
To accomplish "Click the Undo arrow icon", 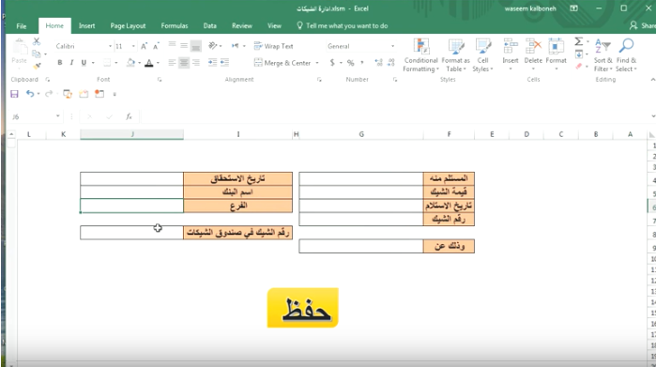I will [x=30, y=94].
